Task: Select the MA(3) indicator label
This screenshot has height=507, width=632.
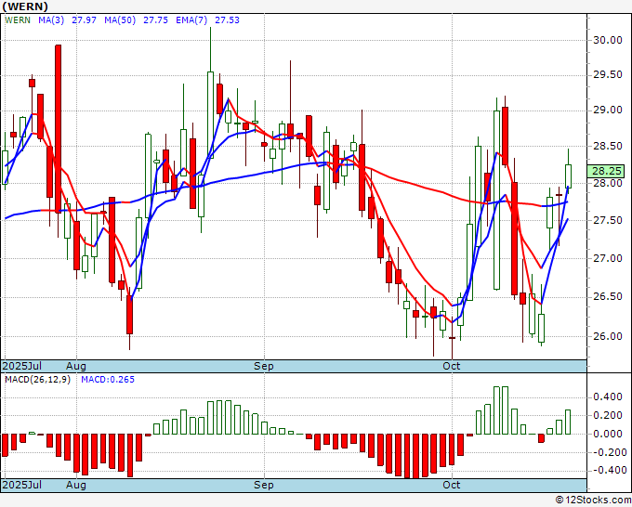Action: [x=51, y=20]
